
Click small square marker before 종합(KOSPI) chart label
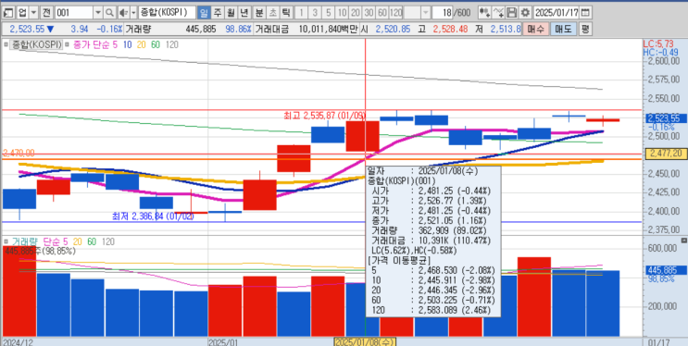point(6,44)
